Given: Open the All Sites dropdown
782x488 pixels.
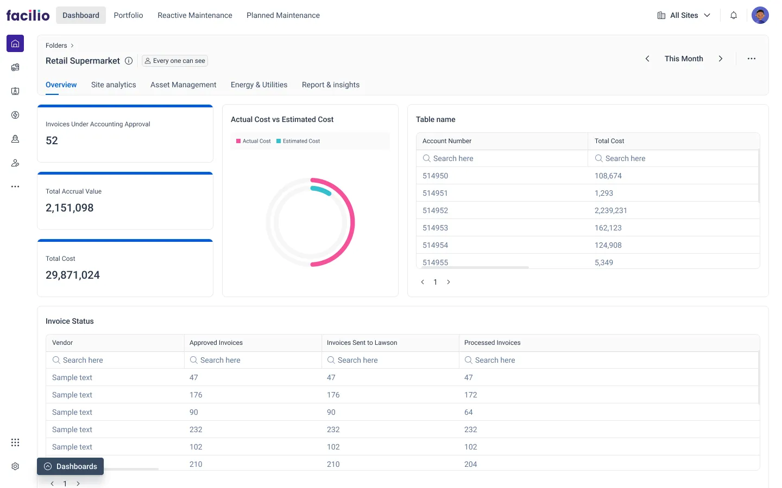Looking at the screenshot, I should pyautogui.click(x=683, y=15).
